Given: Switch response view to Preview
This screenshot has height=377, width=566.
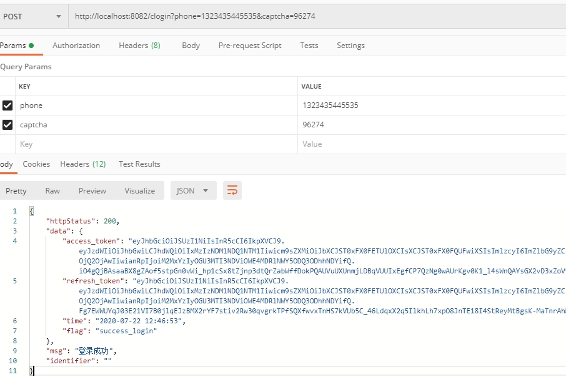Looking at the screenshot, I should click(92, 191).
